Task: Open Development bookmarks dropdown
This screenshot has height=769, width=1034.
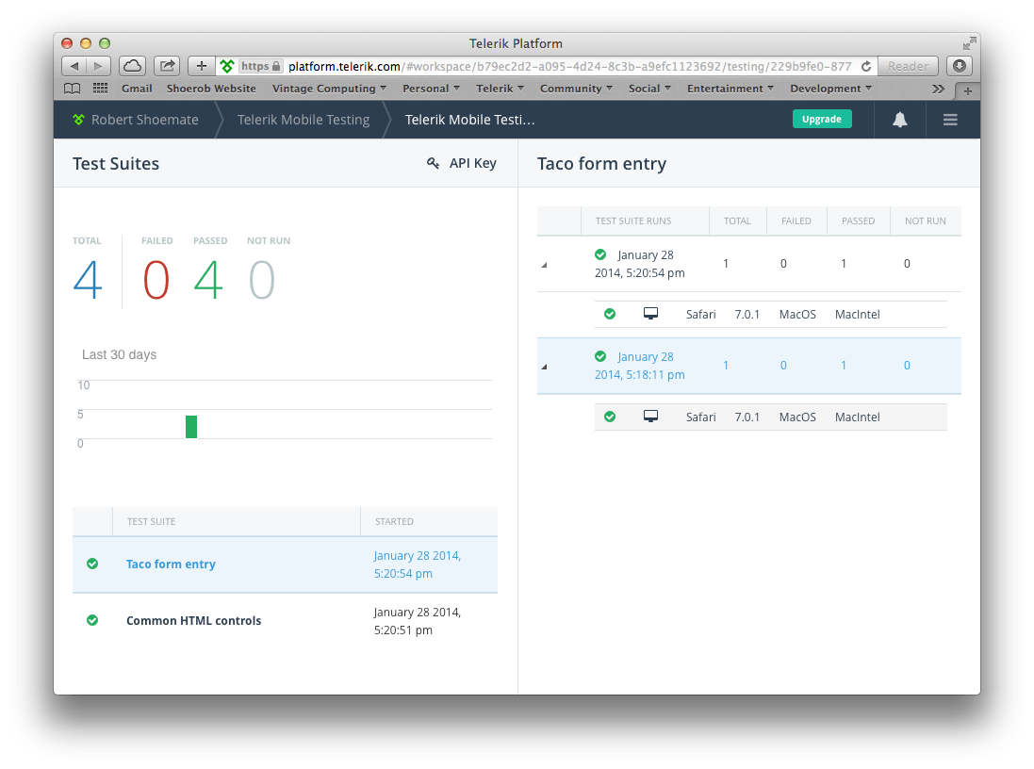Action: coord(831,89)
